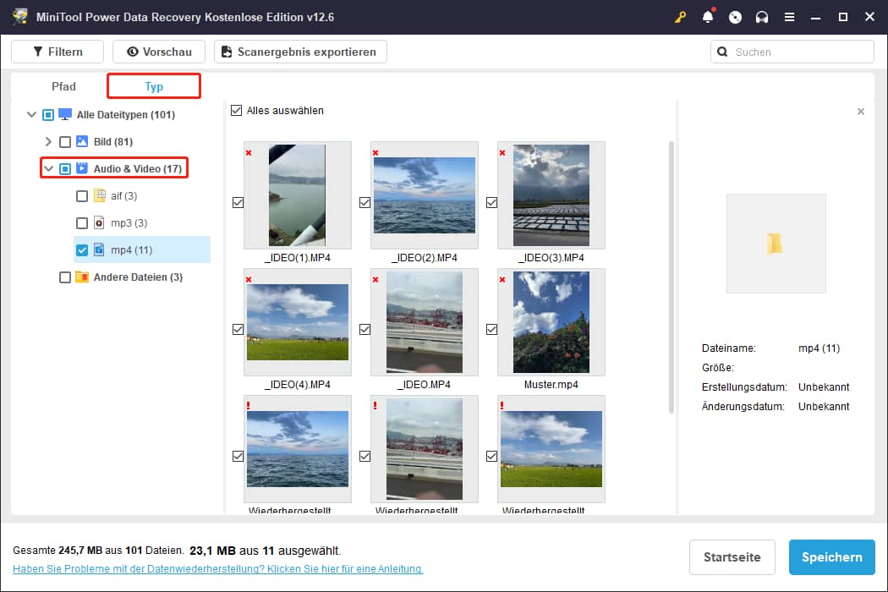This screenshot has height=592, width=888.
Task: Open the data recovery help link
Action: pyautogui.click(x=217, y=569)
